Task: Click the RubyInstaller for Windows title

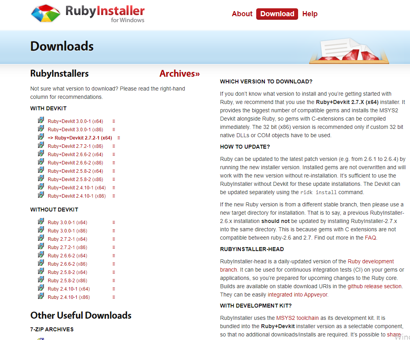Action: (x=105, y=13)
